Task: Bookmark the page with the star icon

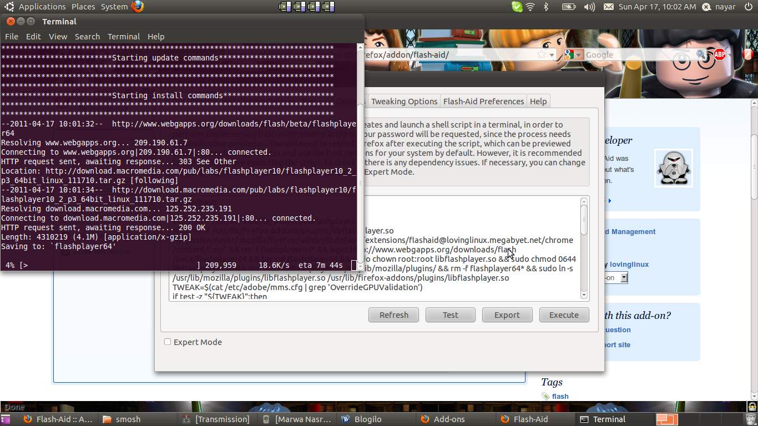Action: (541, 54)
